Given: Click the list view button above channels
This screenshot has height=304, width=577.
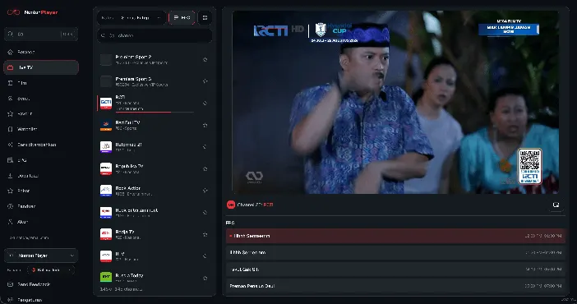Looking at the screenshot, I should 182,18.
